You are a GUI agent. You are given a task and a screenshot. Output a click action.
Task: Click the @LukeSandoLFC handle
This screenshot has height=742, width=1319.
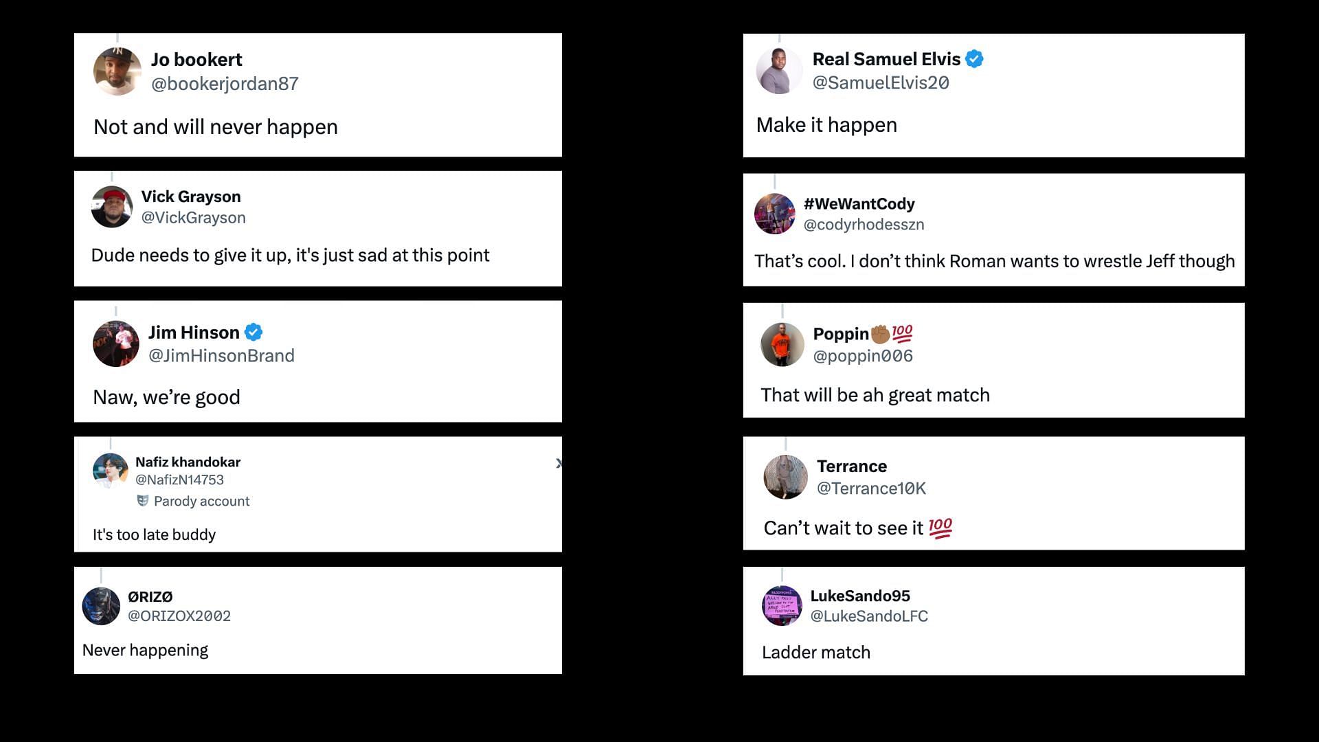(869, 616)
